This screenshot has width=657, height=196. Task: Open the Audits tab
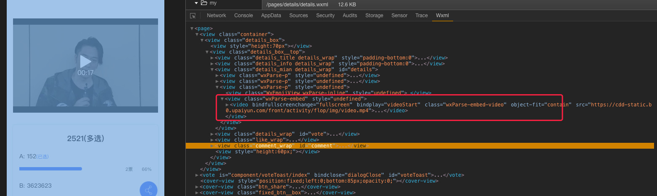click(x=350, y=15)
